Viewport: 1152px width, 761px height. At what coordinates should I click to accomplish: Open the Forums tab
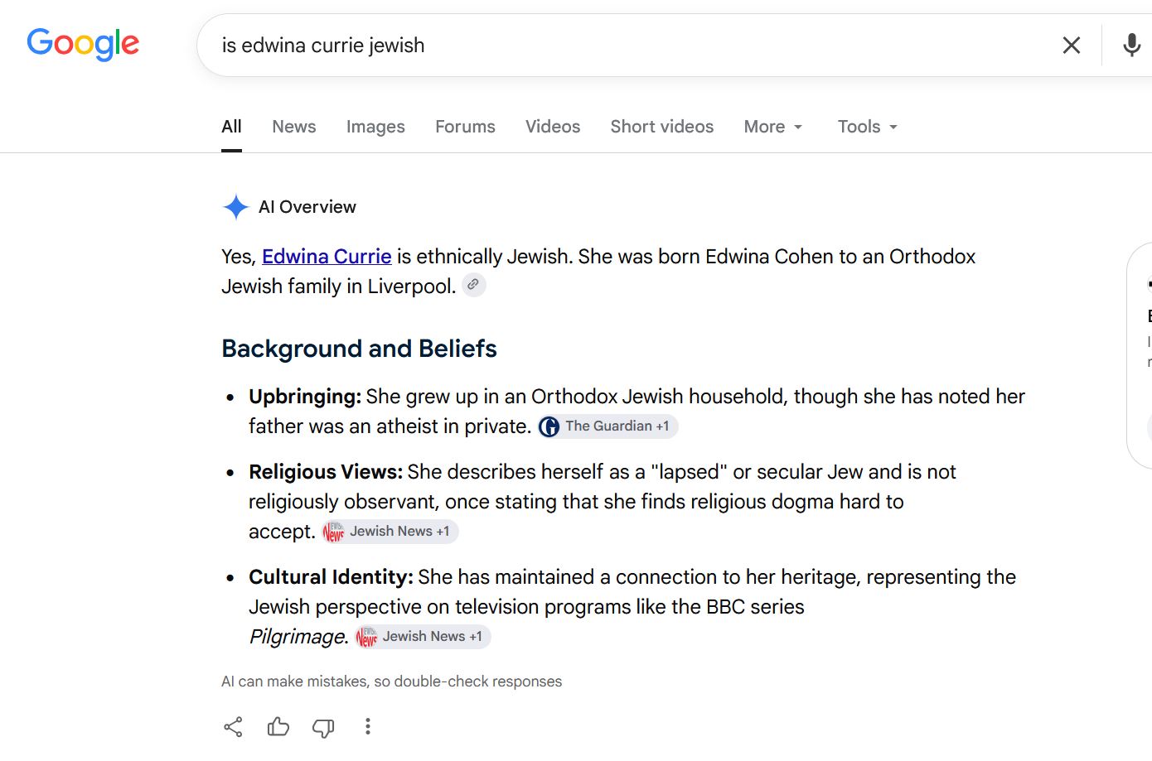(465, 127)
